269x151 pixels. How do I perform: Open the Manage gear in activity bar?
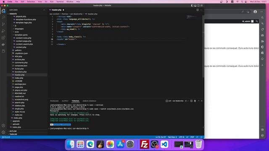pyautogui.click(x=3, y=132)
